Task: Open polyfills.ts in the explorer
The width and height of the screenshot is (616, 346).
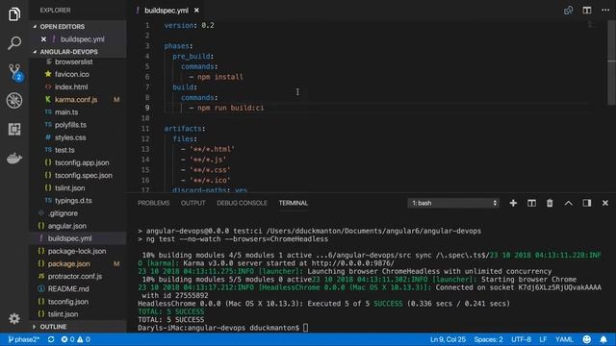Action: pyautogui.click(x=70, y=125)
